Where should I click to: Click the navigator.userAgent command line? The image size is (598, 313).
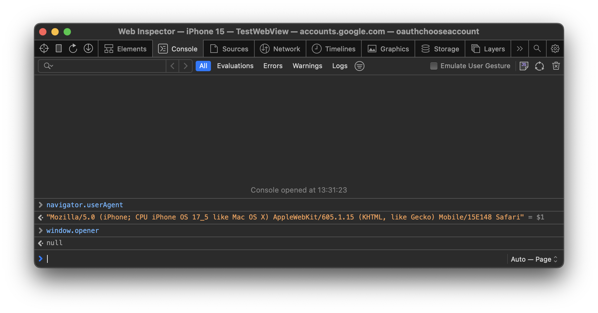click(85, 205)
